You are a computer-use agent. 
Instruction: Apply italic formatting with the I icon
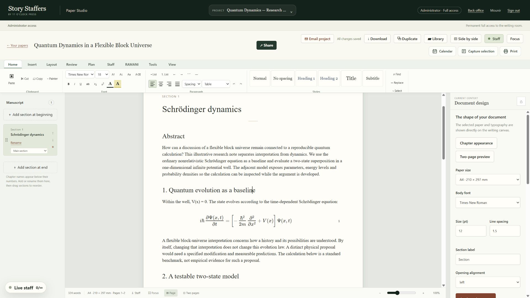click(75, 84)
